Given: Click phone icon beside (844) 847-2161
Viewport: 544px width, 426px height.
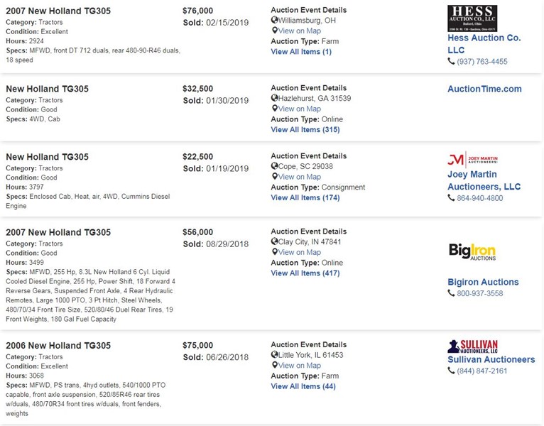Looking at the screenshot, I should coord(451,371).
